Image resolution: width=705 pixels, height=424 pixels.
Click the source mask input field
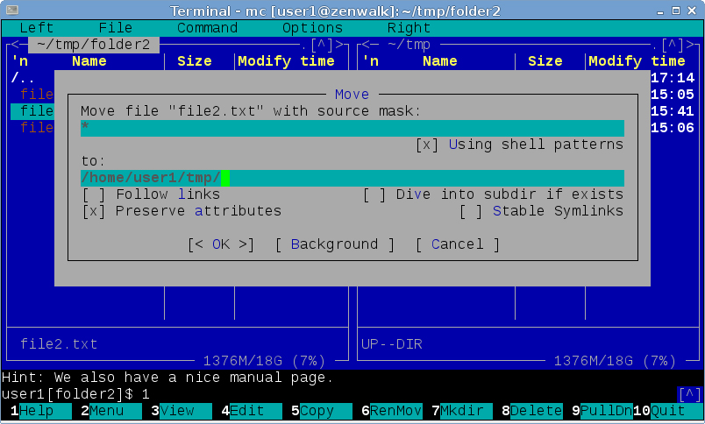(x=352, y=128)
